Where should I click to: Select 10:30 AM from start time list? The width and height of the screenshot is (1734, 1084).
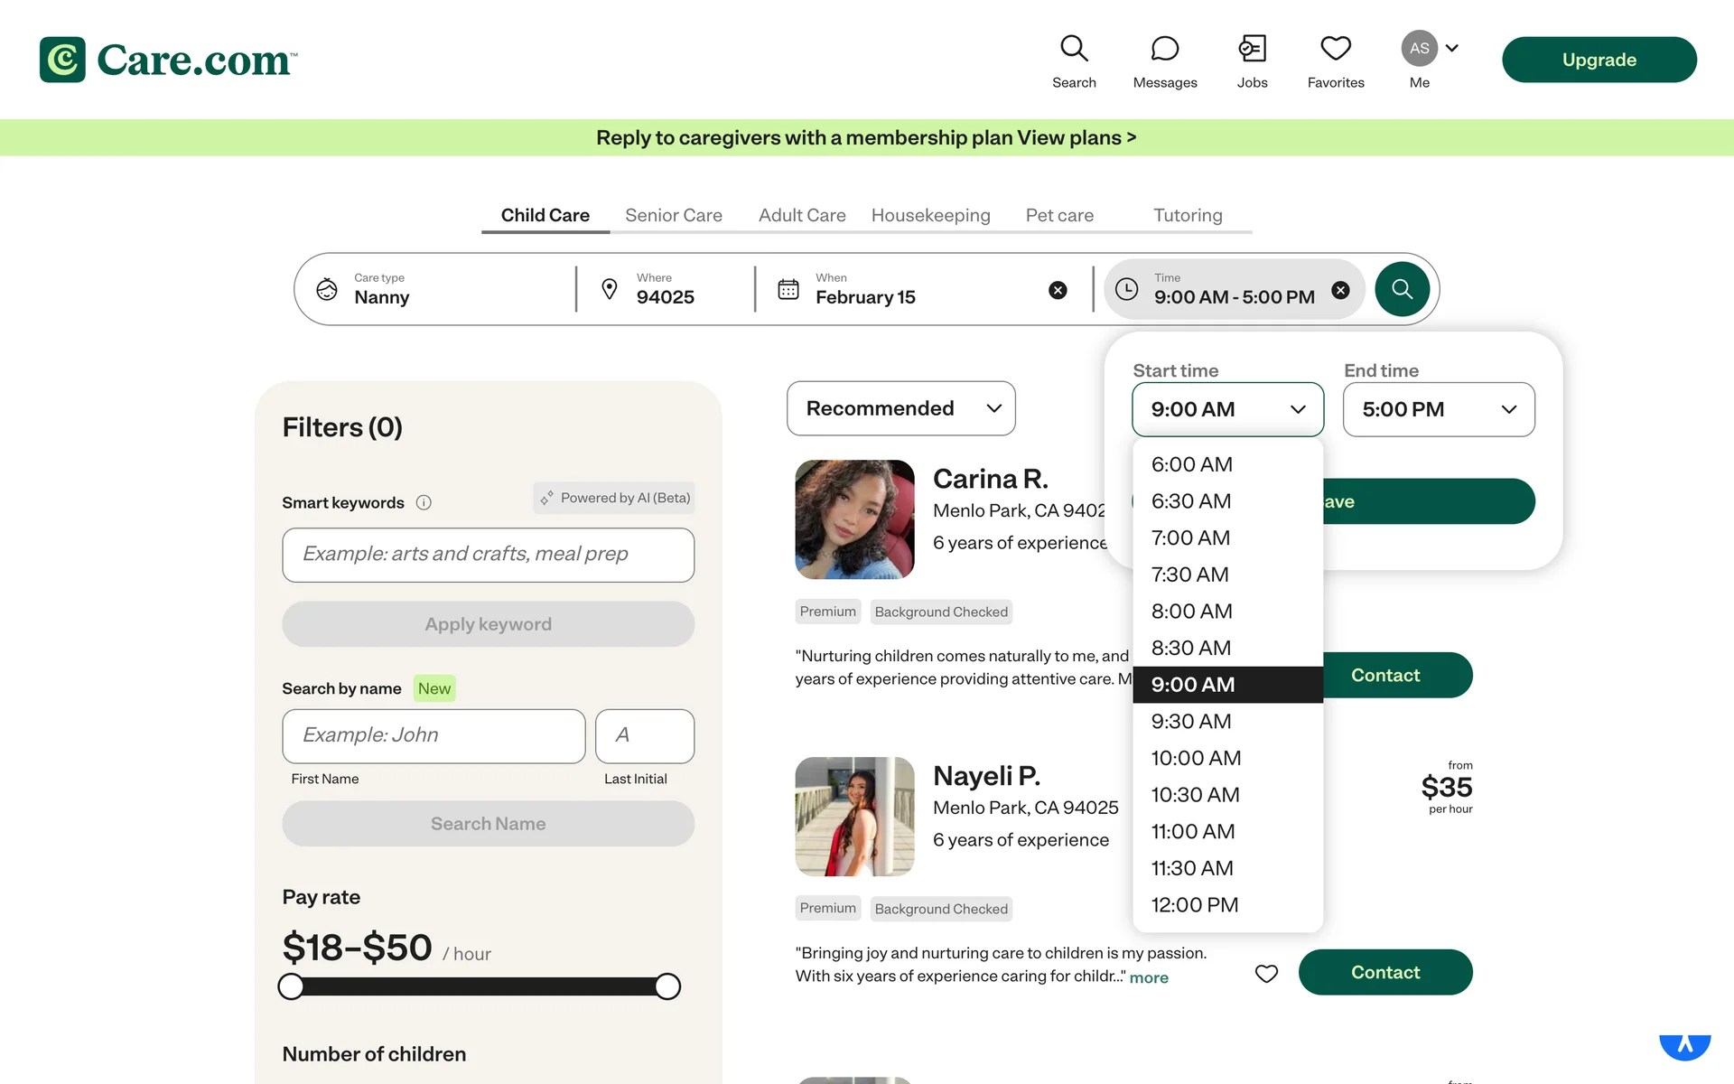coord(1195,795)
